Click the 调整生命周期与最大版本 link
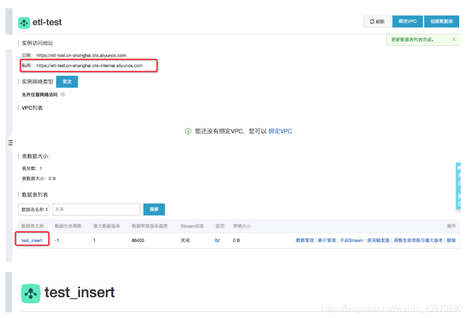 click(x=418, y=240)
